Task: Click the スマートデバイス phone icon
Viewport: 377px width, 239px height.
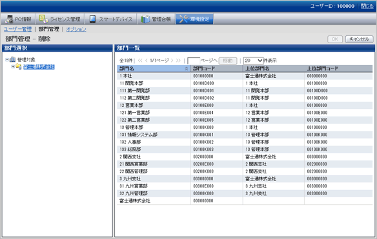Action: pyautogui.click(x=92, y=19)
